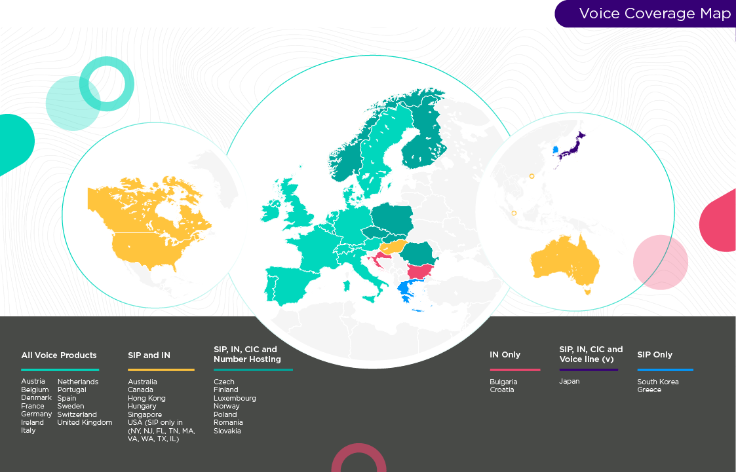Expand the IN Only section
The width and height of the screenshot is (736, 472).
tap(503, 354)
